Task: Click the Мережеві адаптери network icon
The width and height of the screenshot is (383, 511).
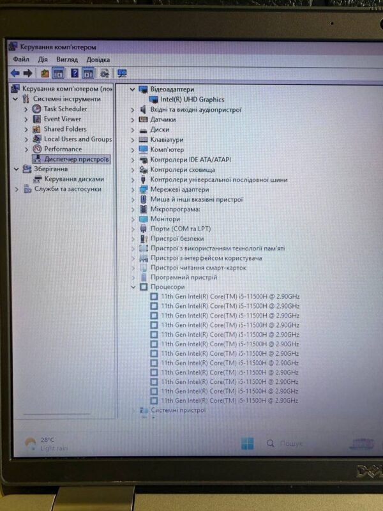Action: click(x=143, y=189)
